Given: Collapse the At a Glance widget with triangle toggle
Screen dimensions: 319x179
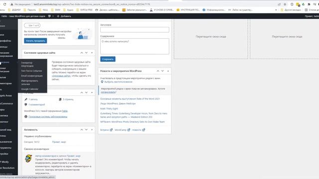Looking at the screenshot, I should point(92,92).
